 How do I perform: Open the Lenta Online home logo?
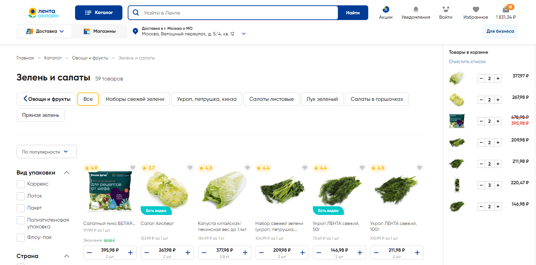pyautogui.click(x=43, y=13)
